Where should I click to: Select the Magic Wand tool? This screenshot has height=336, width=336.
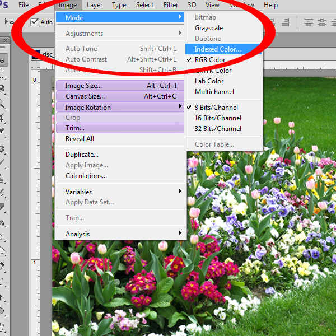[2, 104]
